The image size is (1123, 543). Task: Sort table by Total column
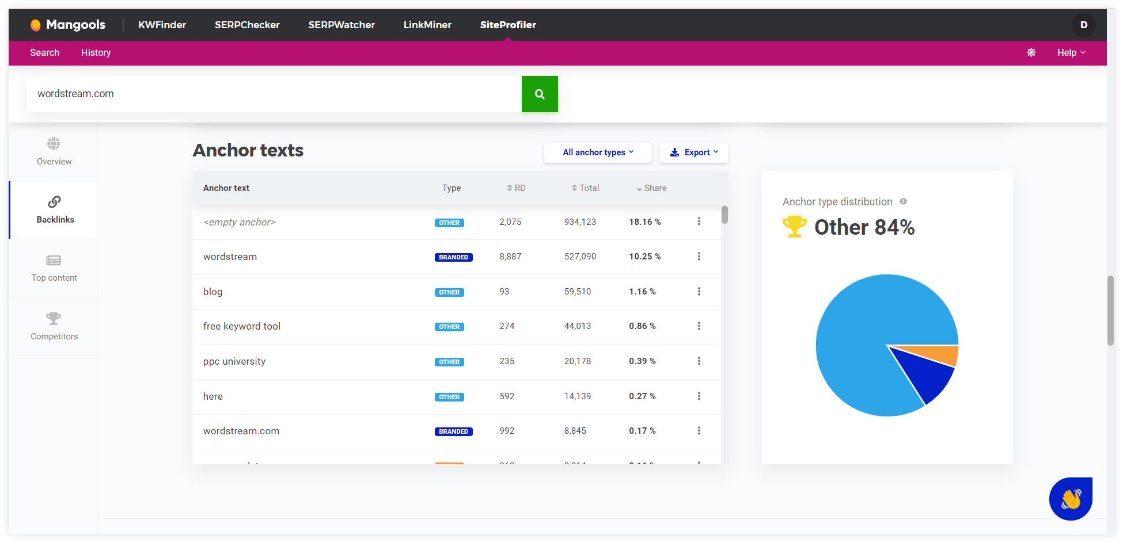585,188
